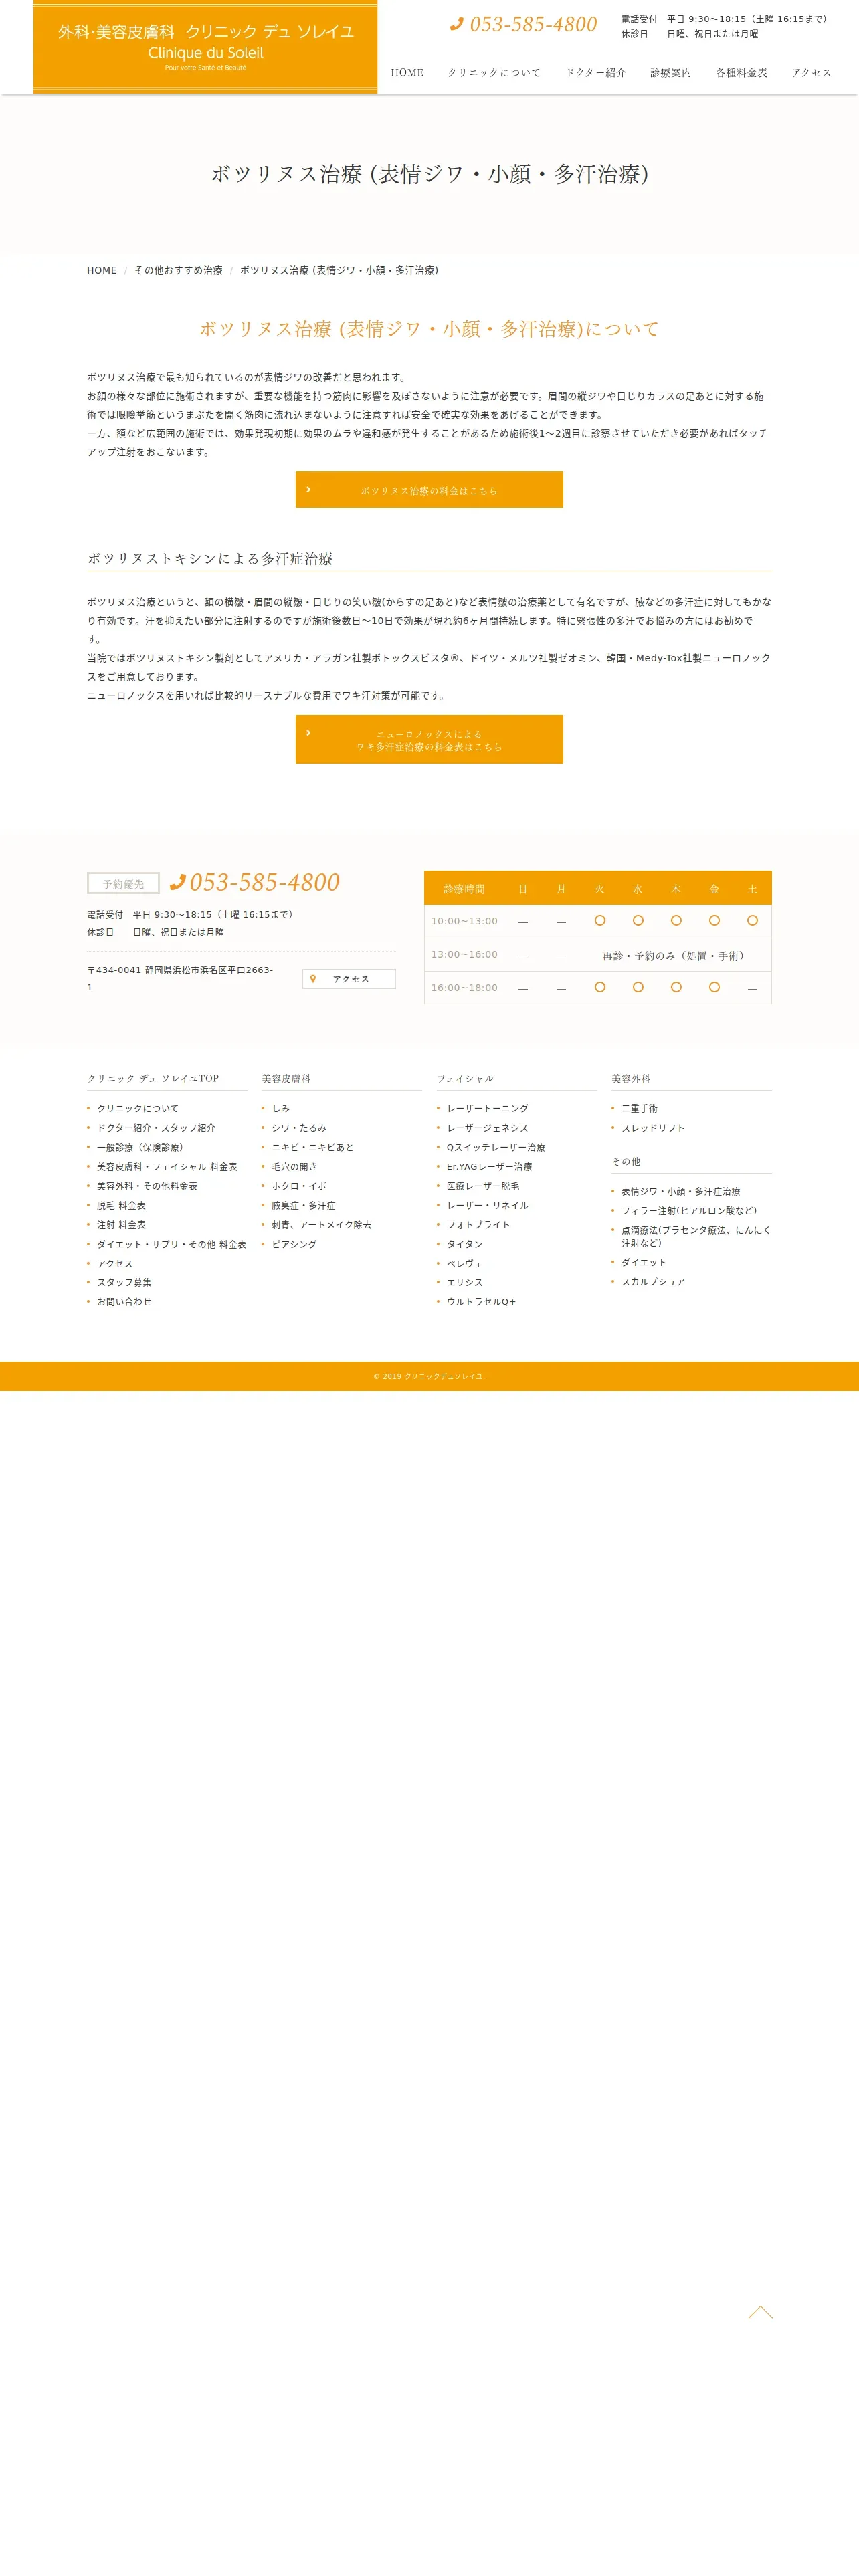859x2576 pixels.
Task: Open Qスイッチレーザー治療 footer link
Action: pyautogui.click(x=496, y=1147)
